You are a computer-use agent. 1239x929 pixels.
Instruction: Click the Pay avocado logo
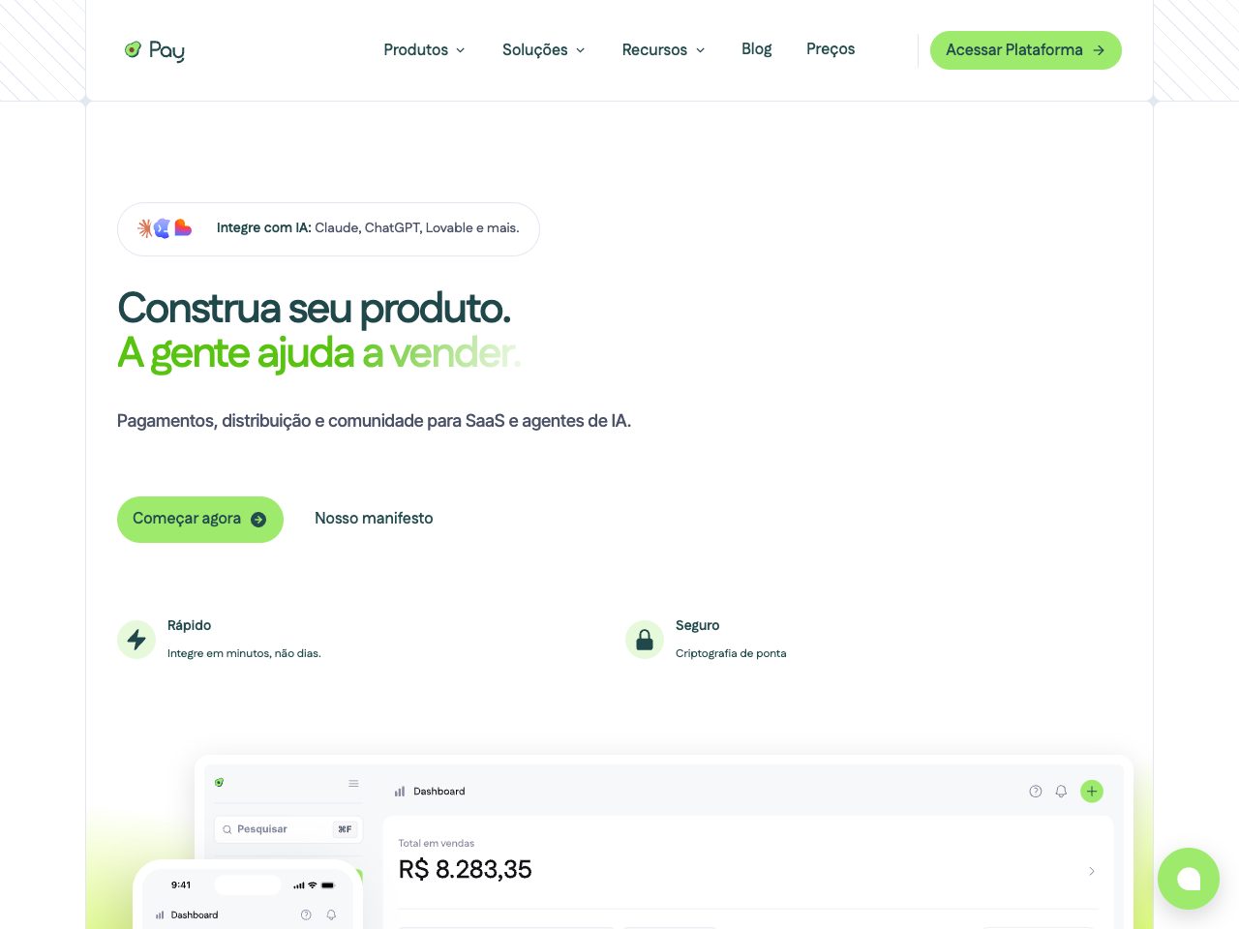(154, 50)
